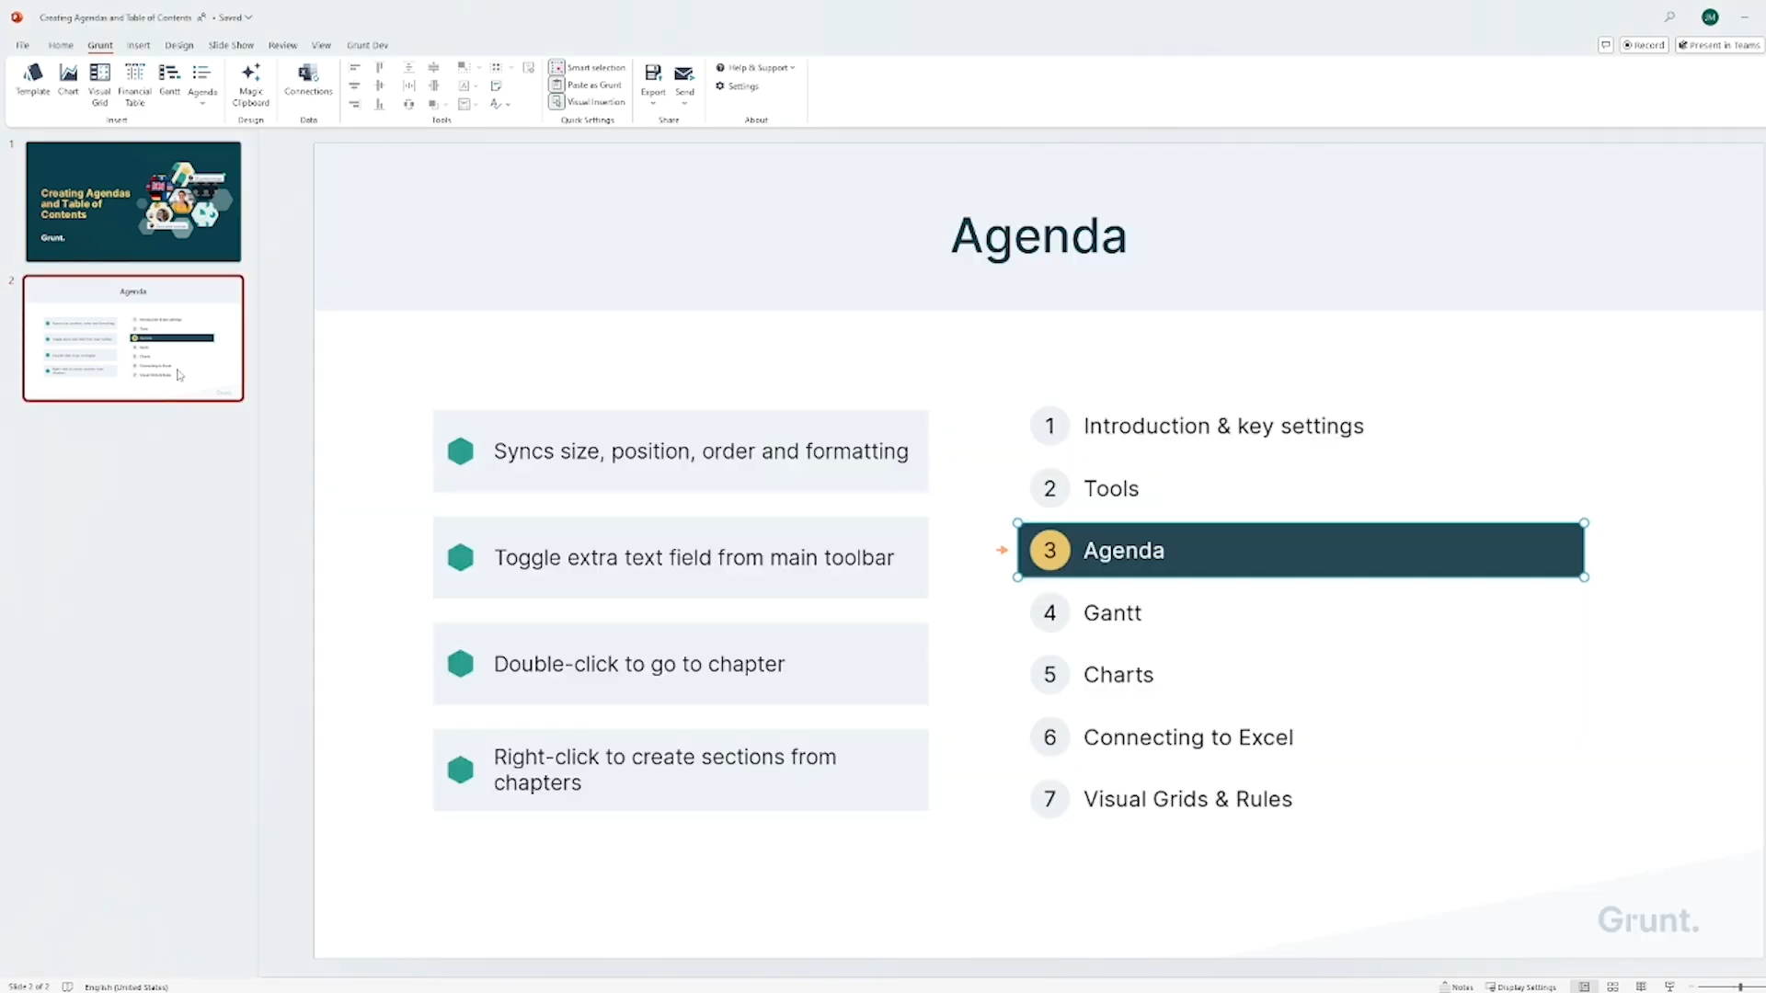Viewport: 1766px width, 993px height.
Task: Open the comments pane icon
Action: (x=1606, y=45)
